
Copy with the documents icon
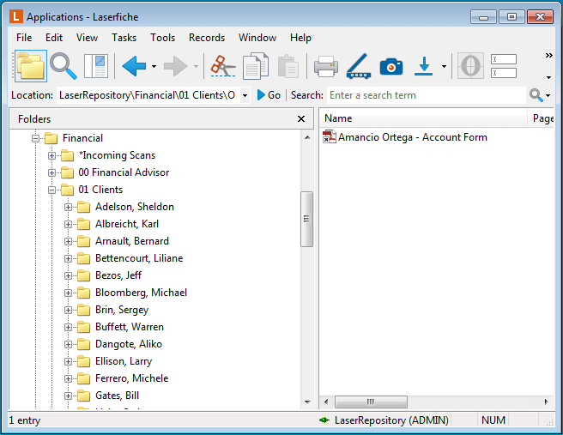(256, 66)
